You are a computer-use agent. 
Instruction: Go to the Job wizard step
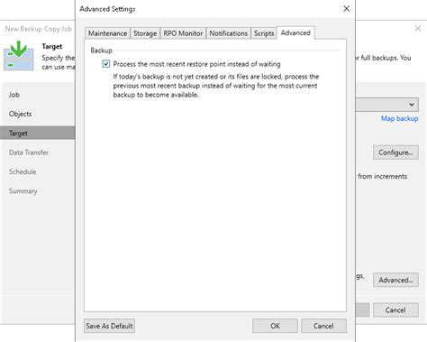(x=14, y=95)
